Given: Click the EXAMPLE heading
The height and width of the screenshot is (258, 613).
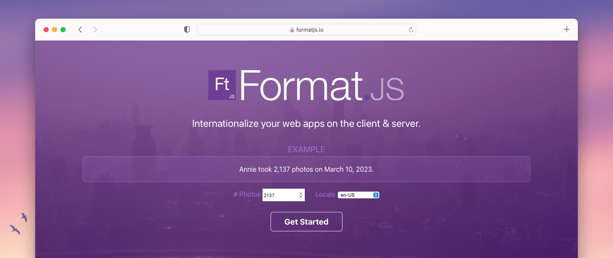Looking at the screenshot, I should pyautogui.click(x=306, y=149).
